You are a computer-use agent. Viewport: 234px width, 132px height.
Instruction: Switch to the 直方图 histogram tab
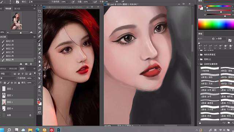[x=17, y=9]
